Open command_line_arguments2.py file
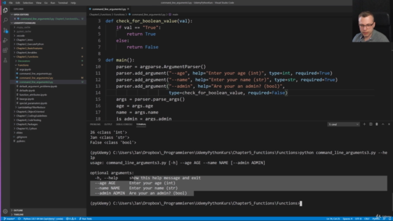393x221 pixels. [36, 78]
